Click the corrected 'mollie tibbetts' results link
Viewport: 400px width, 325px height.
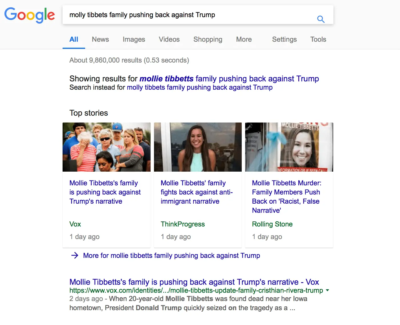229,79
